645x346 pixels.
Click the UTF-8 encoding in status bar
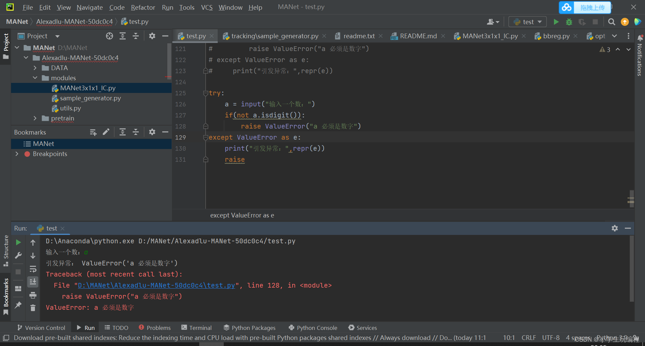point(551,338)
